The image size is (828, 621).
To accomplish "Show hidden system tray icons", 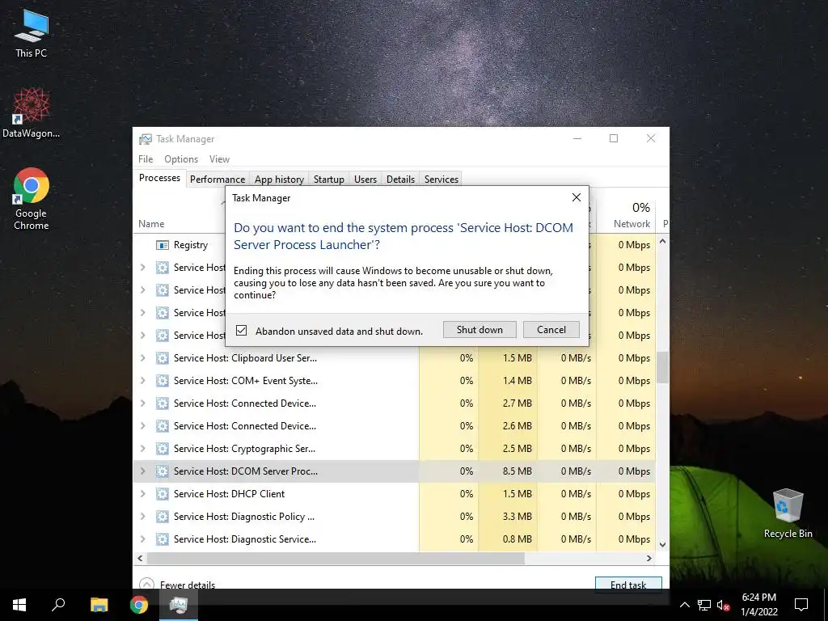I will (x=684, y=605).
